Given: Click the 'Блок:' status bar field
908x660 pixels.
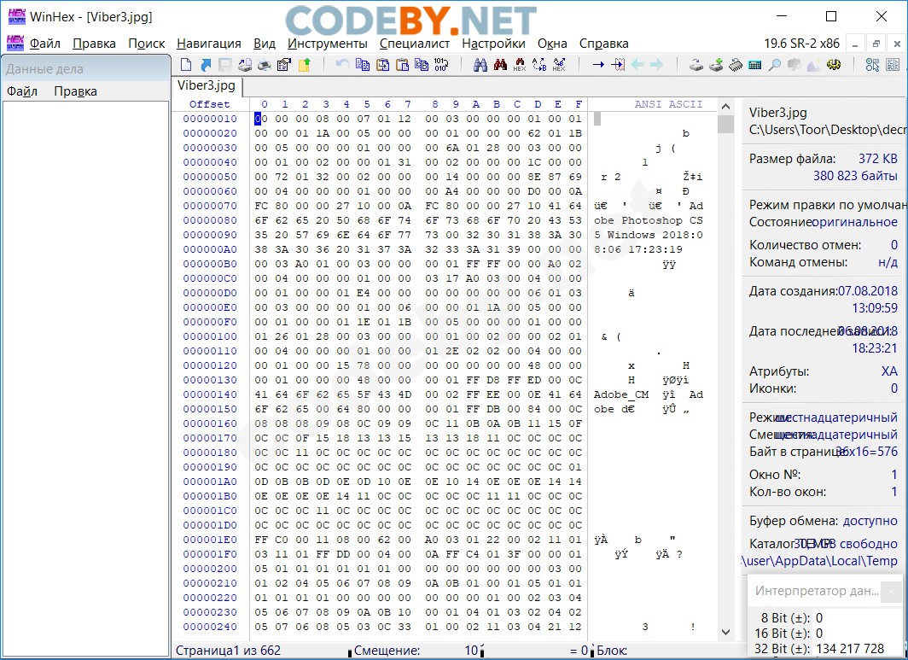Looking at the screenshot, I should (612, 651).
